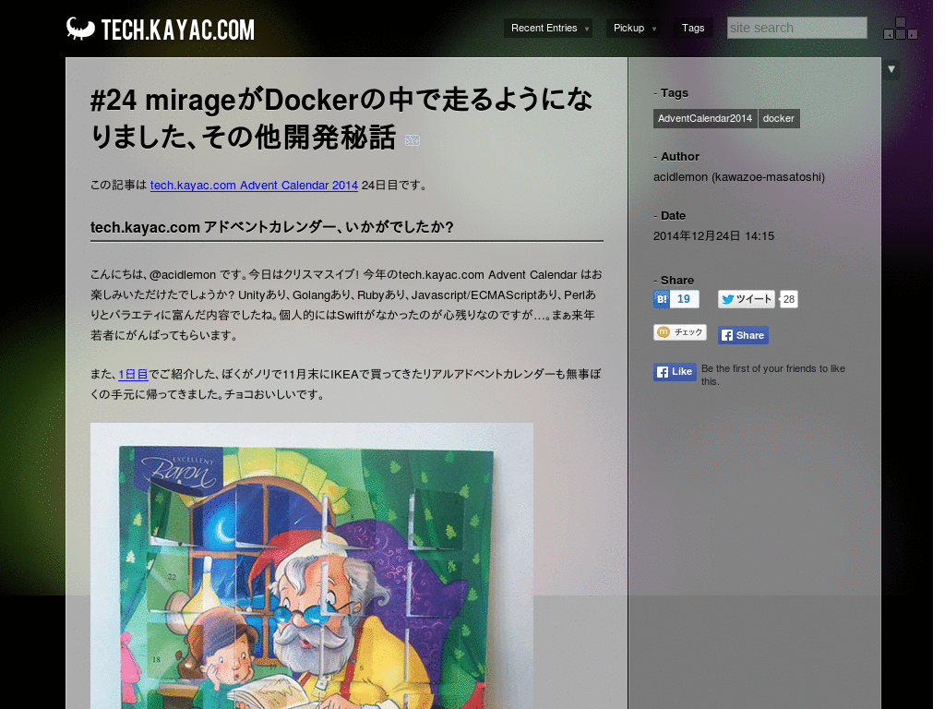Open the tech.kayac.com Advent Calendar 2014 link
Screen dimensions: 945x709
254,185
